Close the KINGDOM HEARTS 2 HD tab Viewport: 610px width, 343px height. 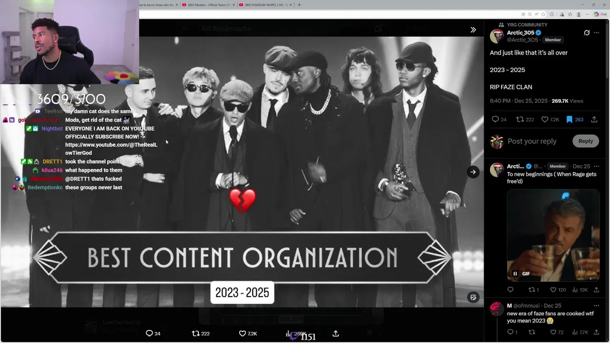point(291,5)
